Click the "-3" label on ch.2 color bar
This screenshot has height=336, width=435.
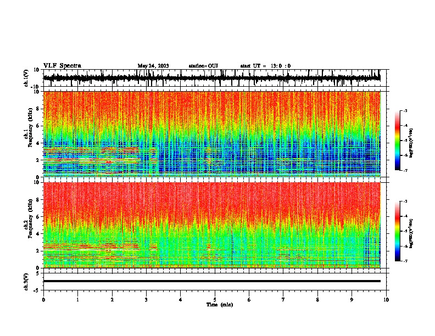(405, 201)
